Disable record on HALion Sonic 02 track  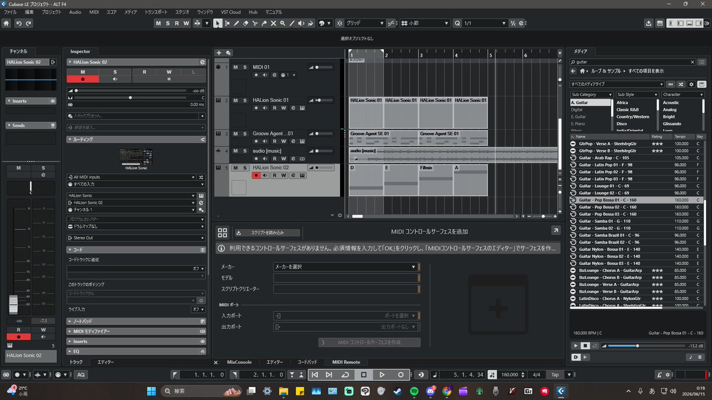click(x=256, y=175)
